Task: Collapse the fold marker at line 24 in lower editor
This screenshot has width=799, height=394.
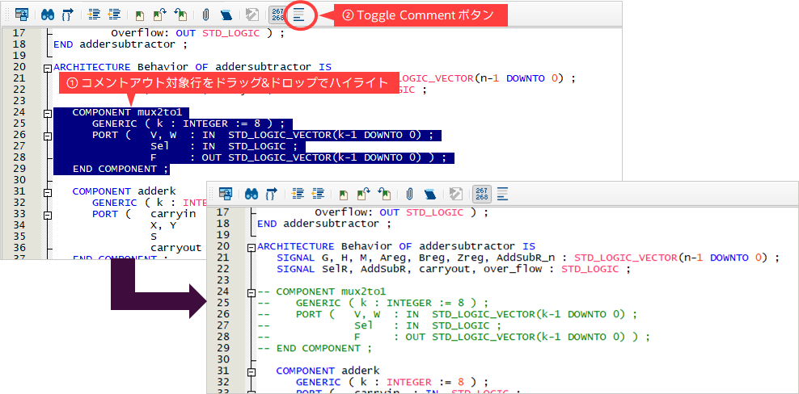Action: [252, 291]
